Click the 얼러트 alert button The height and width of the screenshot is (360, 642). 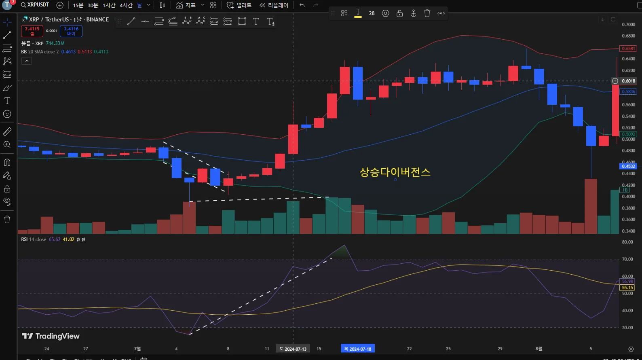pyautogui.click(x=239, y=5)
